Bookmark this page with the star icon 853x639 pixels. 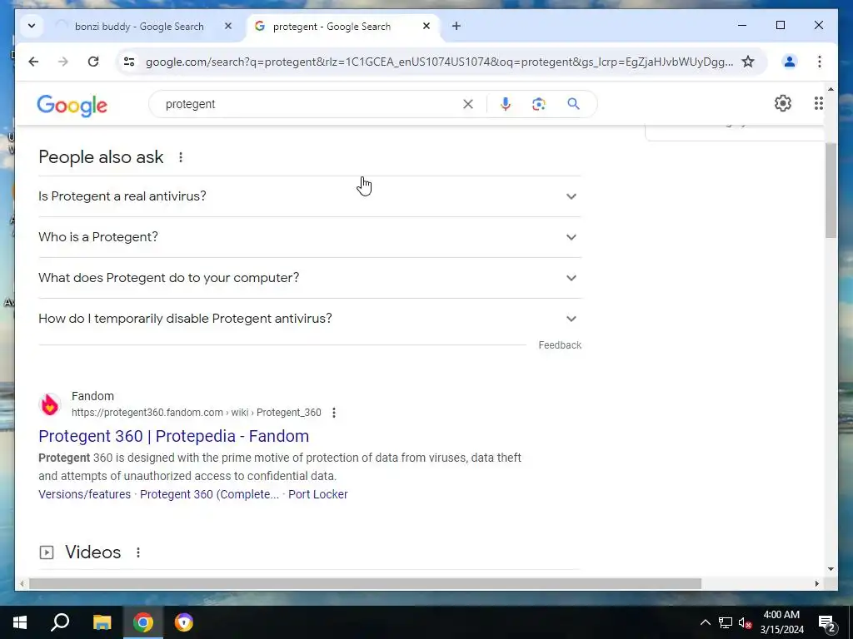(748, 62)
